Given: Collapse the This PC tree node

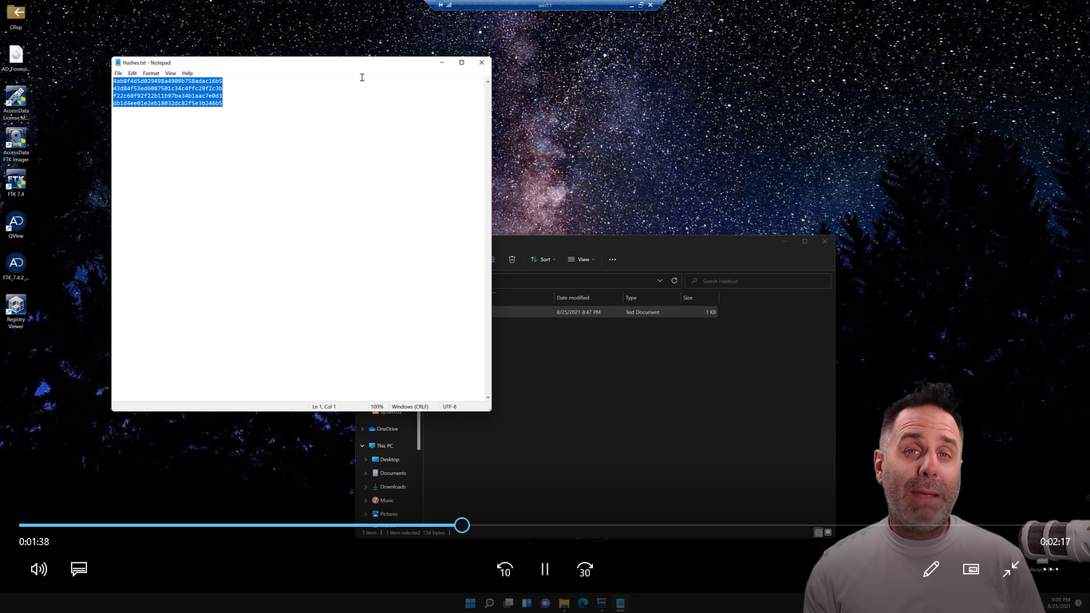Looking at the screenshot, I should (362, 446).
